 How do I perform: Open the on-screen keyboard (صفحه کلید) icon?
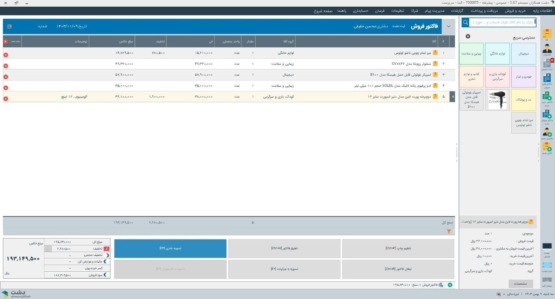546,279
